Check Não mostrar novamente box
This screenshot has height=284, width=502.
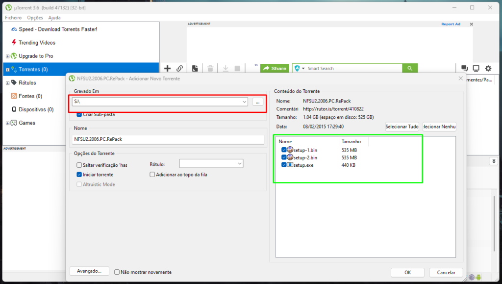pos(117,272)
